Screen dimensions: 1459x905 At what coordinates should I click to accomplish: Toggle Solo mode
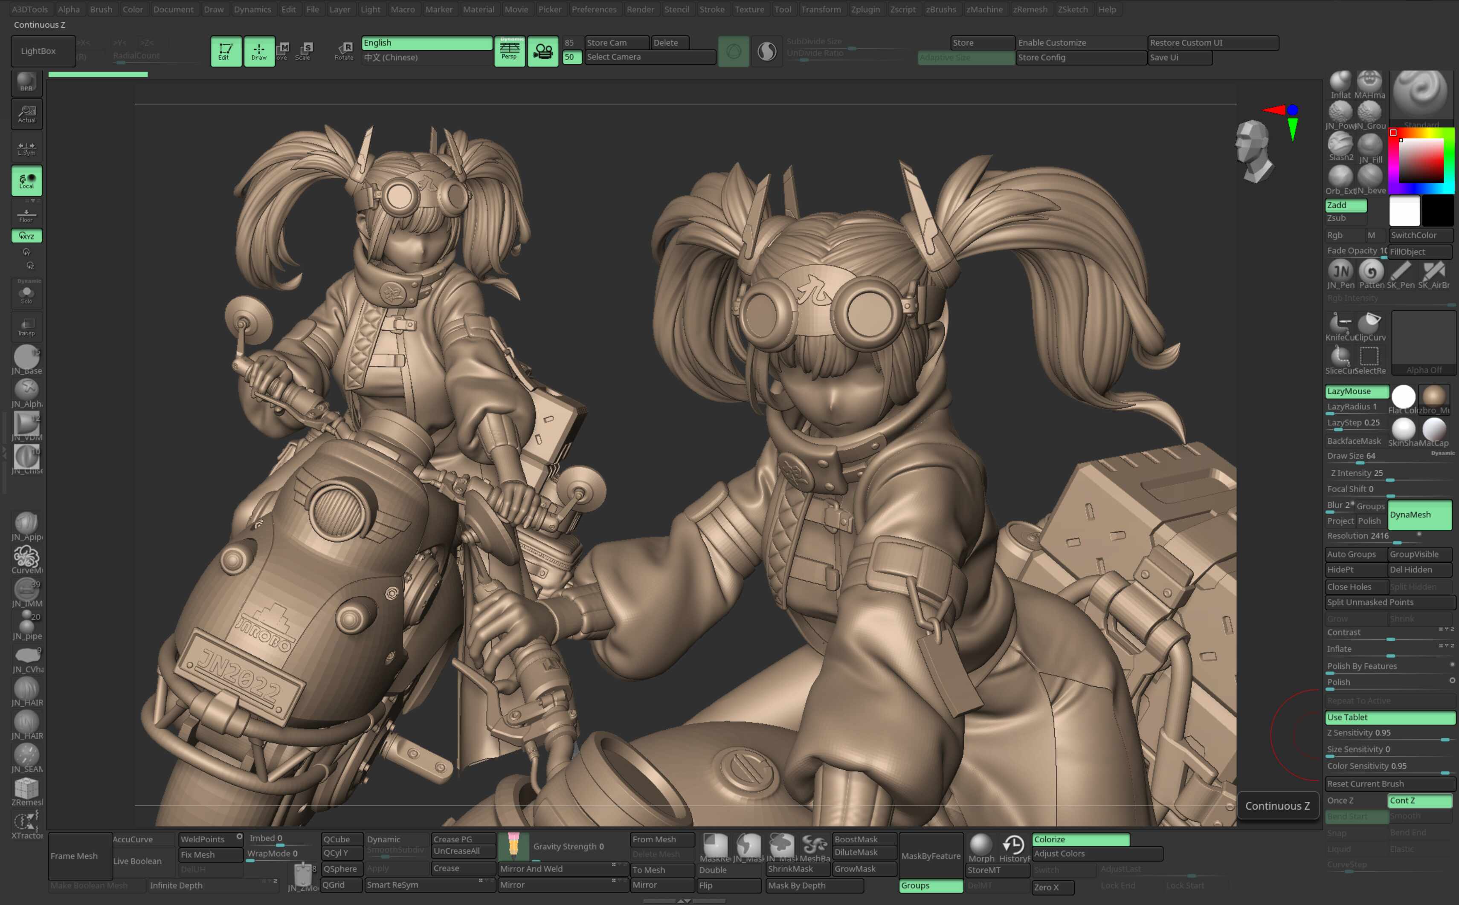26,293
